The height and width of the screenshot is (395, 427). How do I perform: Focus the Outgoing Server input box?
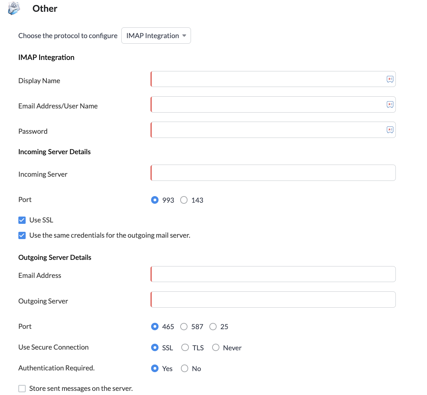coord(273,299)
